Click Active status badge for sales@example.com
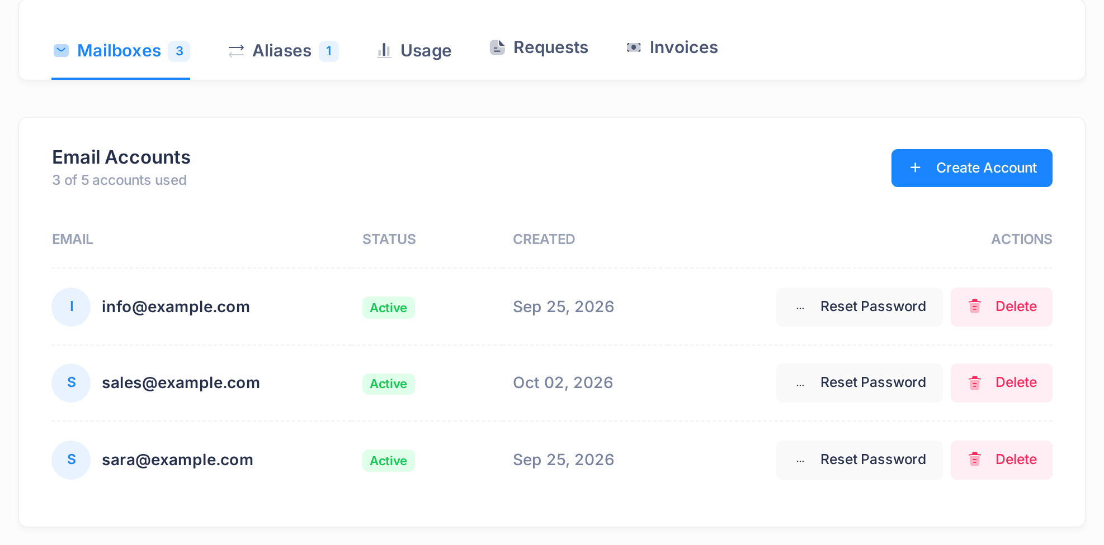Image resolution: width=1104 pixels, height=545 pixels. pyautogui.click(x=388, y=384)
